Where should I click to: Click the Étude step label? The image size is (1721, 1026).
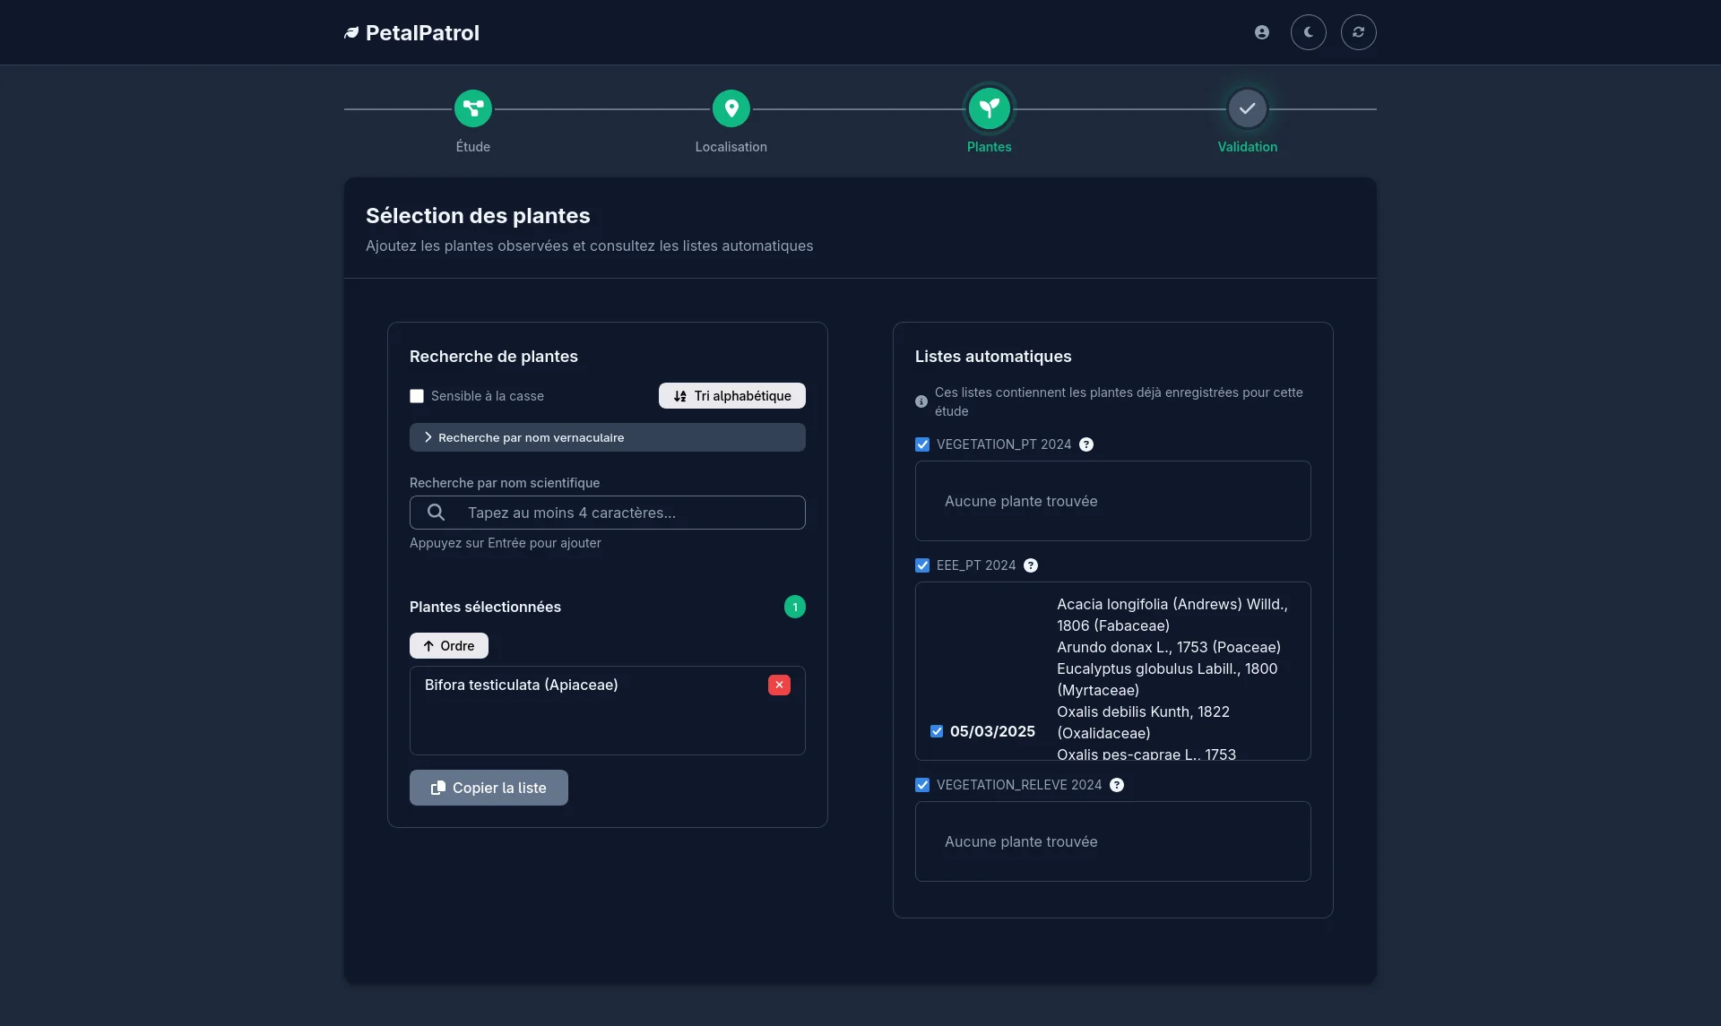click(473, 147)
